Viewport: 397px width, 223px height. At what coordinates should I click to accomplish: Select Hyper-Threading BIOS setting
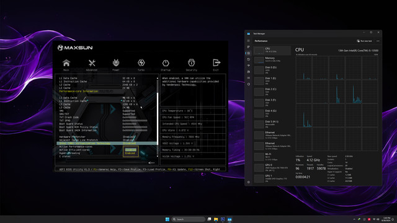69,153
